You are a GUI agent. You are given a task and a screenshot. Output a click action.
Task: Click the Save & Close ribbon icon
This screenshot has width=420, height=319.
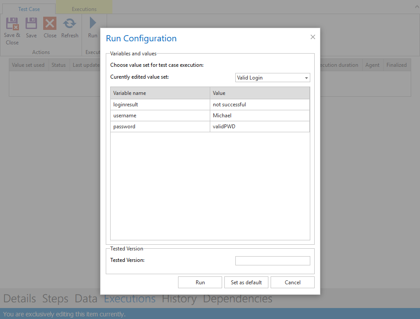(x=12, y=24)
